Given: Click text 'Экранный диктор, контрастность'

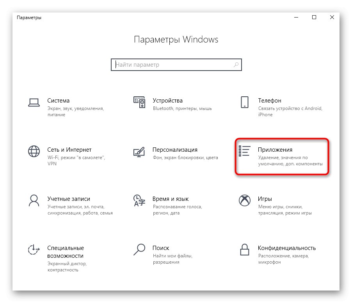Looking at the screenshot, I should pyautogui.click(x=67, y=267).
